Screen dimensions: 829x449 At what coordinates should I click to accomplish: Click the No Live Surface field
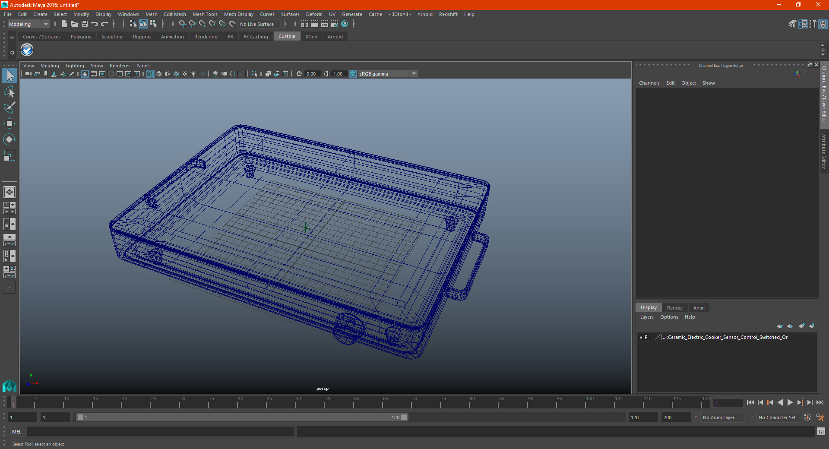click(x=259, y=24)
